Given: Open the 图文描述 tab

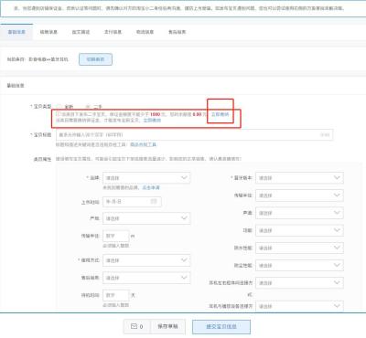Looking at the screenshot, I should click(x=81, y=32).
